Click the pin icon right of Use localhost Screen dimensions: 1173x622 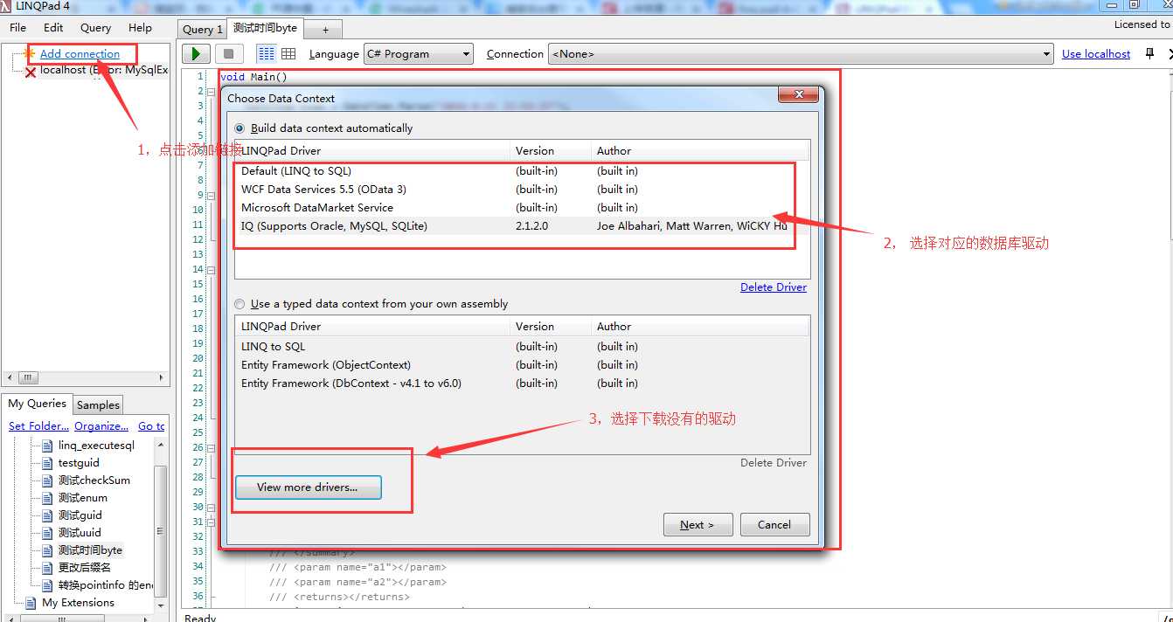point(1149,54)
